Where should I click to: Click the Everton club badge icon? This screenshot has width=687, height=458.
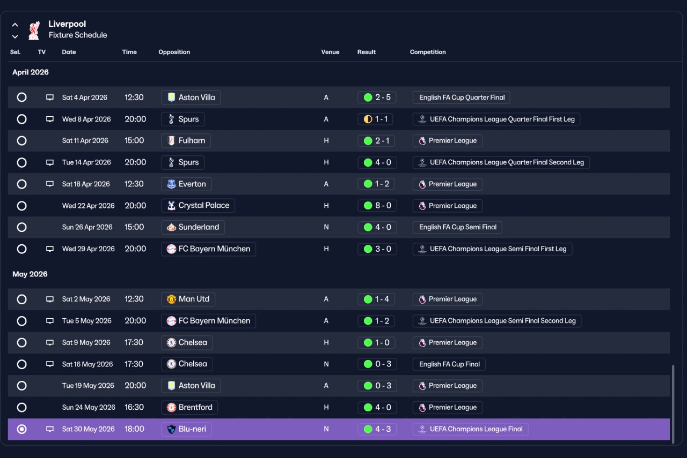pos(171,184)
